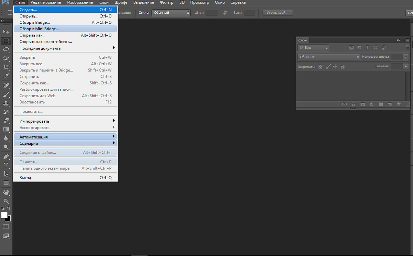This screenshot has width=413, height=256.
Task: Open blend mode dropdown Обычные
Action: (329, 57)
